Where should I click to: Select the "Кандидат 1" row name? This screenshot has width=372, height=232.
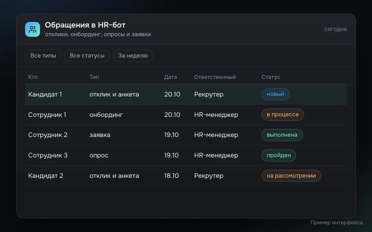tap(45, 94)
